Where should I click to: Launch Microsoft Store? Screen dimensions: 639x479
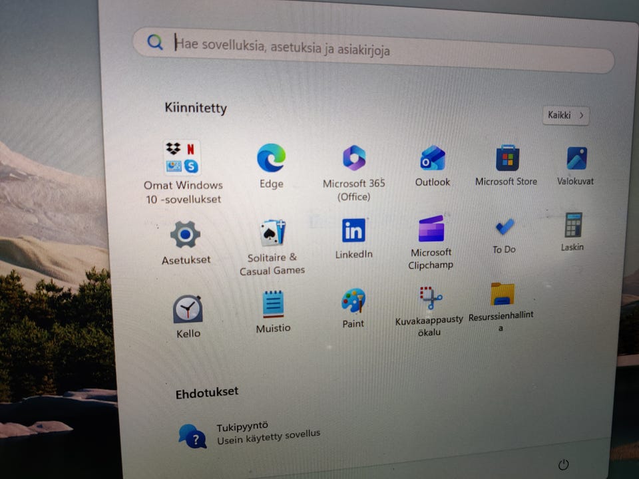pyautogui.click(x=507, y=166)
